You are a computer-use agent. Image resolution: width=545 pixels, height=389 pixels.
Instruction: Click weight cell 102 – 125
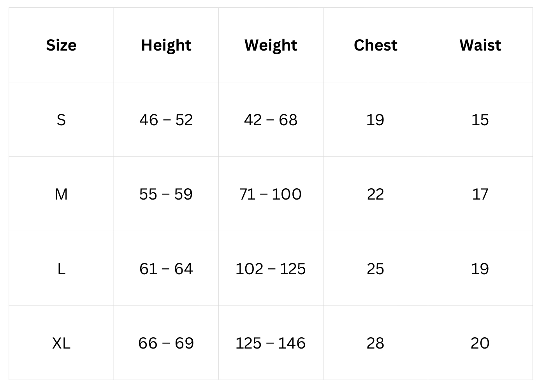pyautogui.click(x=271, y=269)
